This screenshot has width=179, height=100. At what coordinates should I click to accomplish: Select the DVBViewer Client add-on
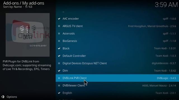pos(117,86)
